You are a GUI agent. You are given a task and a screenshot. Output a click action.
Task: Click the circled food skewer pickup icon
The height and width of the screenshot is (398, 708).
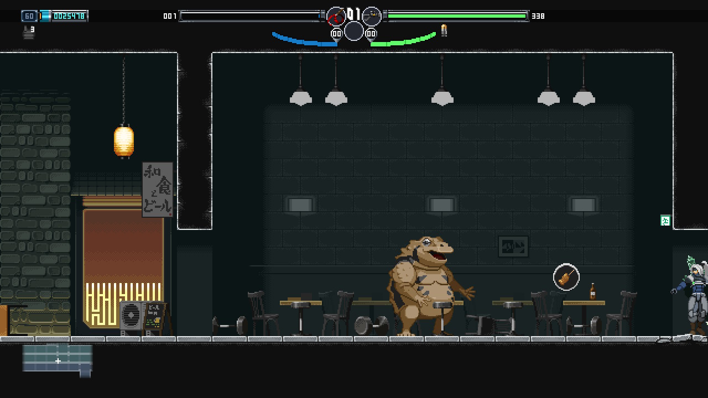(566, 277)
